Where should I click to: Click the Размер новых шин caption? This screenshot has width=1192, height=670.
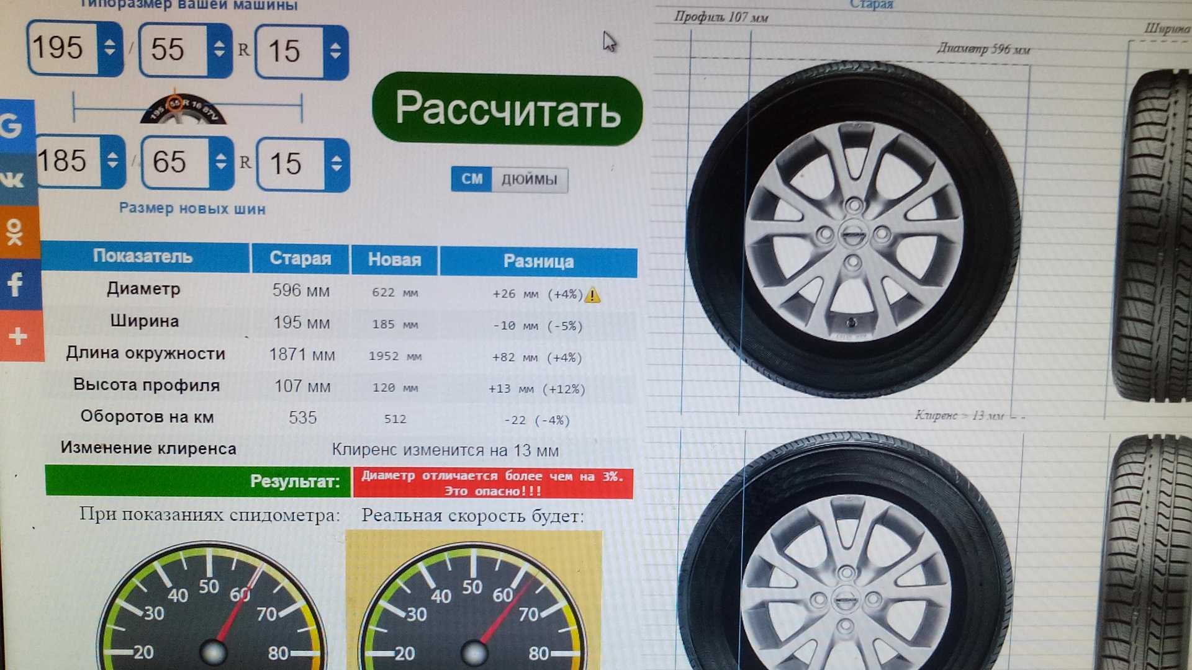(192, 208)
